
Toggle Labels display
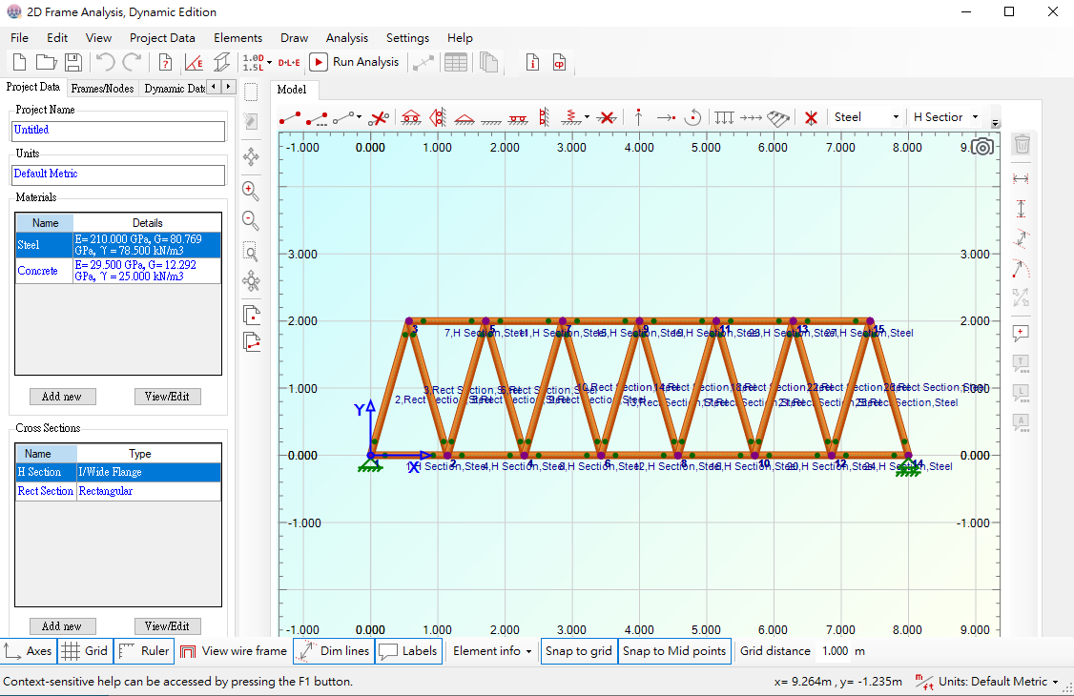pos(408,651)
